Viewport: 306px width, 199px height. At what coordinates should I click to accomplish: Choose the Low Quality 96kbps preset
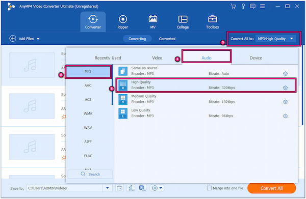(x=206, y=113)
